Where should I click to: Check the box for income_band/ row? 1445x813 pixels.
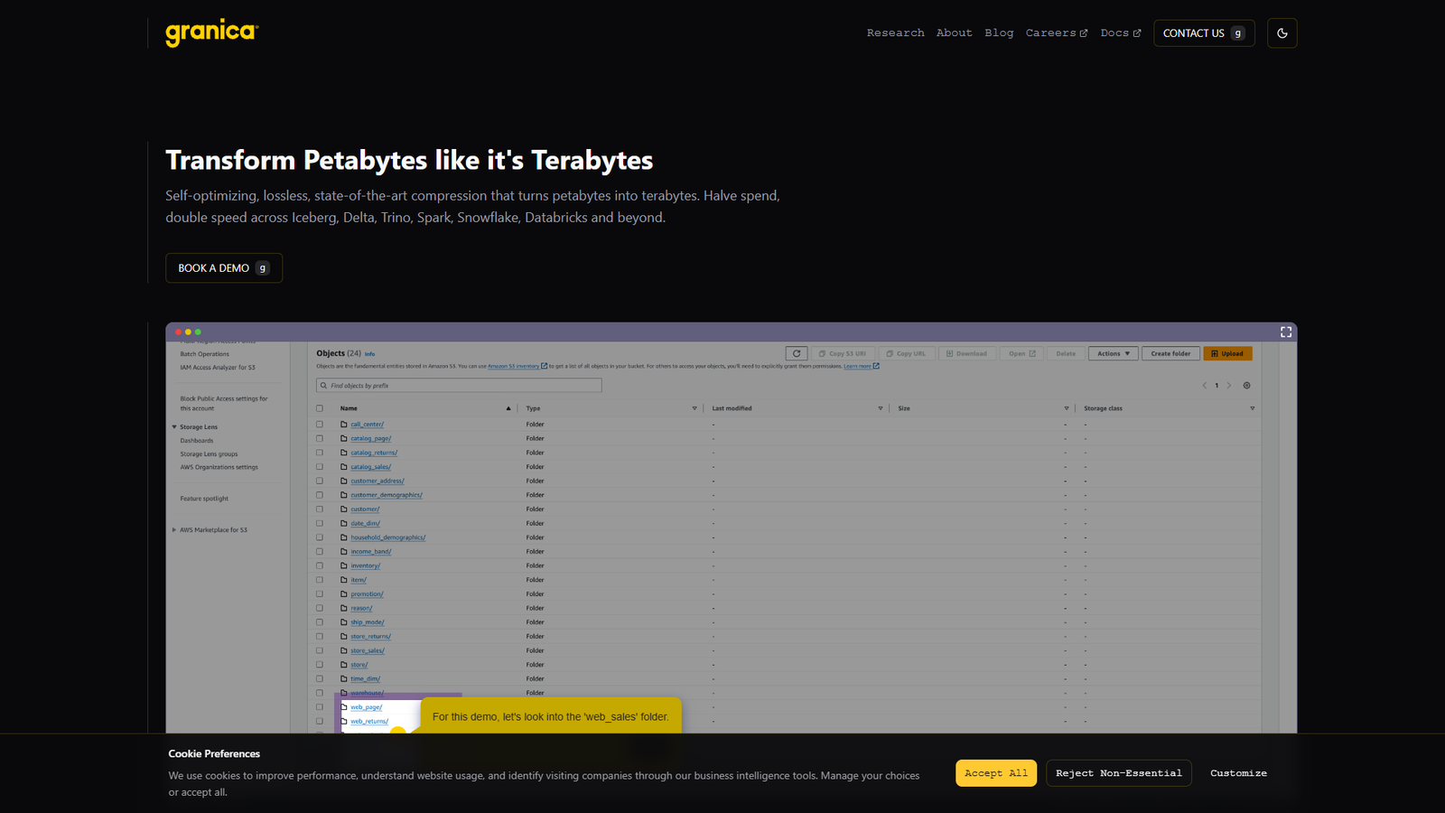click(x=320, y=552)
